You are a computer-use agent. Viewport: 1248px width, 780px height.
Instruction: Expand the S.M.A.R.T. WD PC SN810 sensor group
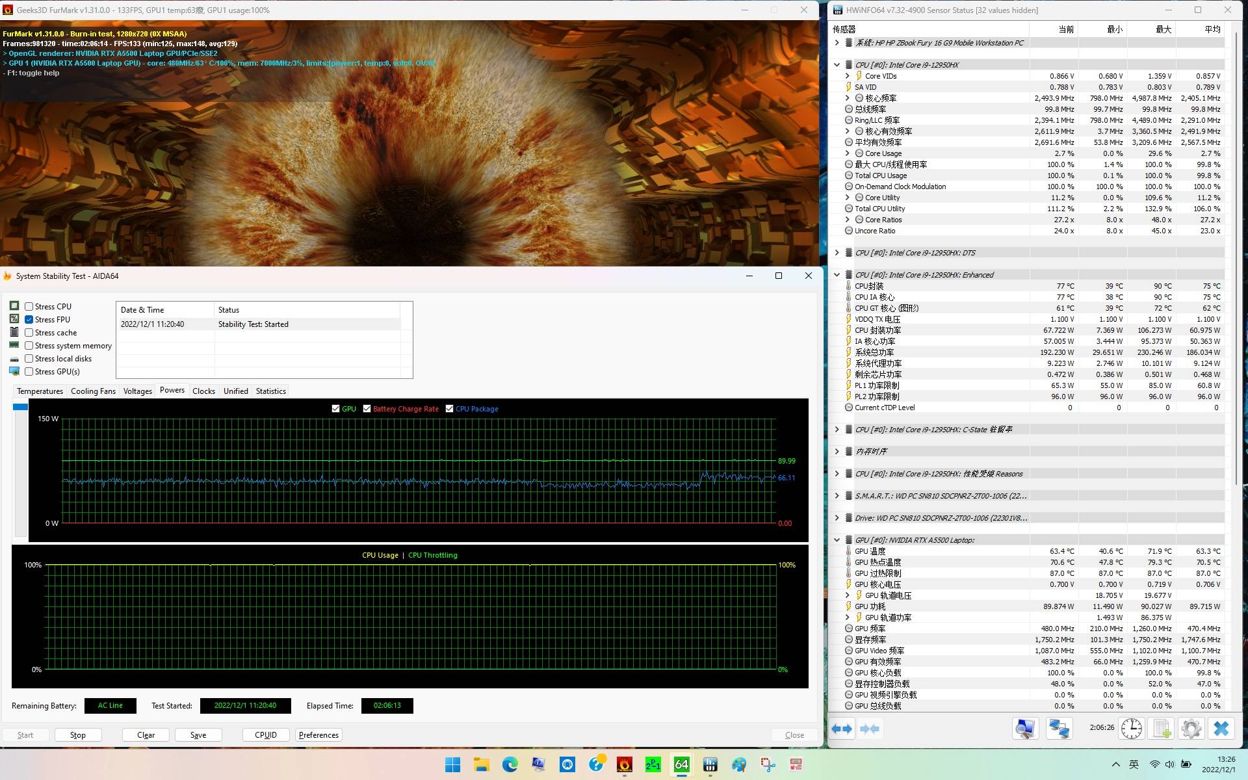pyautogui.click(x=837, y=496)
